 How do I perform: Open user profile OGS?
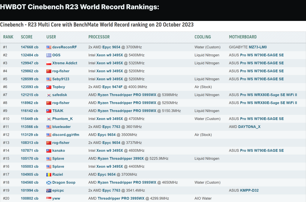click(x=56, y=55)
